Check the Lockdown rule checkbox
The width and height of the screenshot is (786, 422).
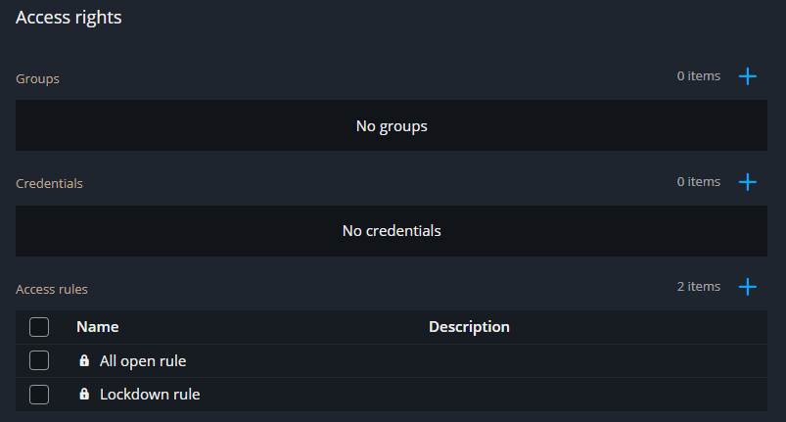click(39, 395)
